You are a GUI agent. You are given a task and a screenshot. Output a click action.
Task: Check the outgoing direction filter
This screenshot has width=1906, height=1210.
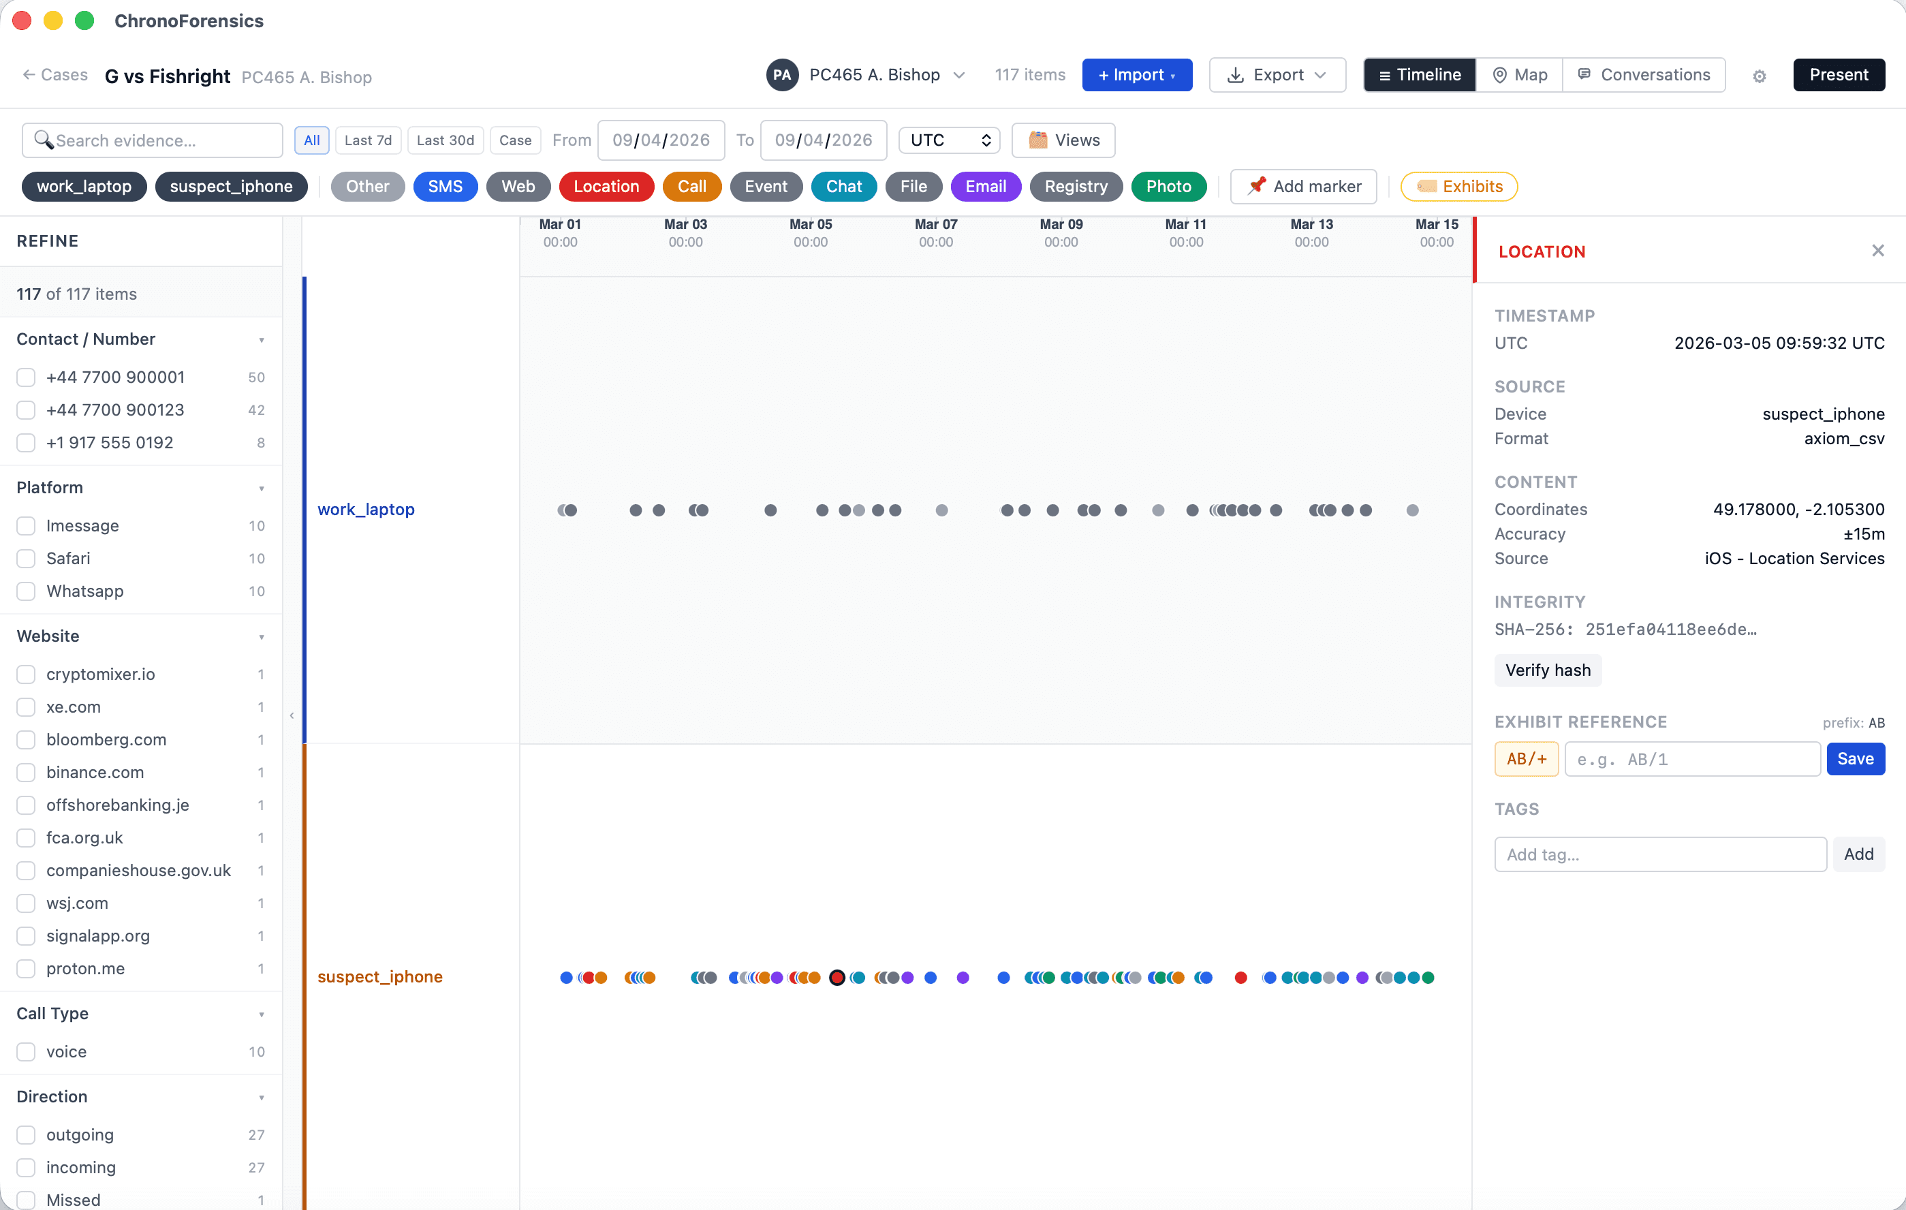click(x=26, y=1135)
